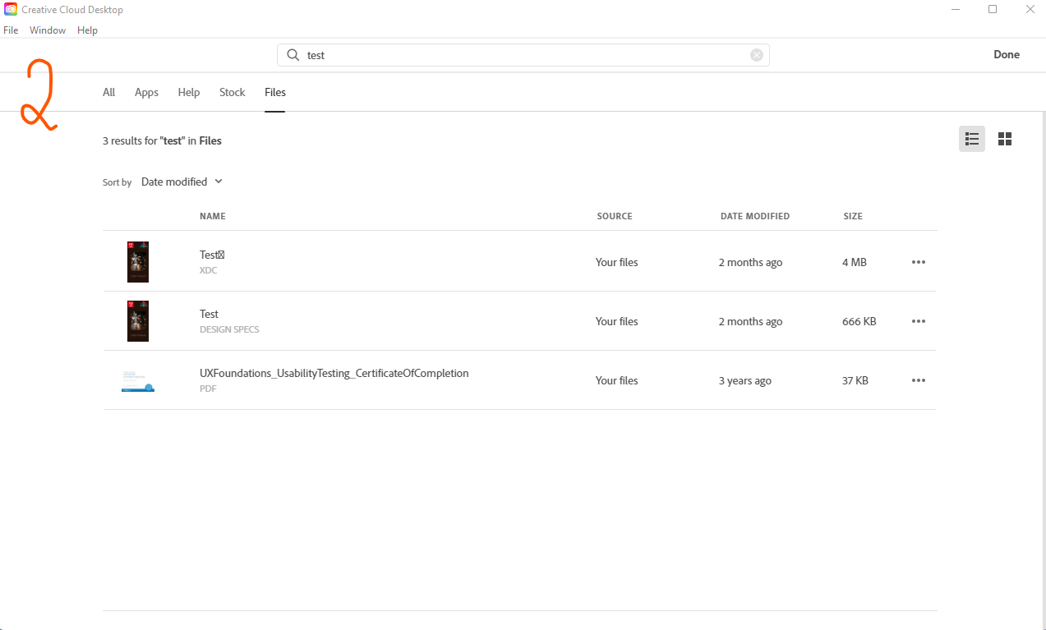Switch to grid view
The image size is (1046, 630).
point(1004,139)
